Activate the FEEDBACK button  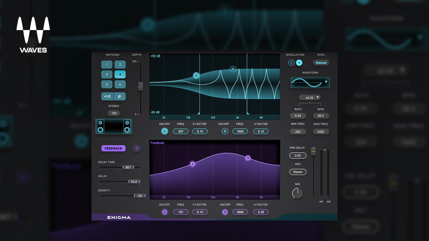pos(113,148)
